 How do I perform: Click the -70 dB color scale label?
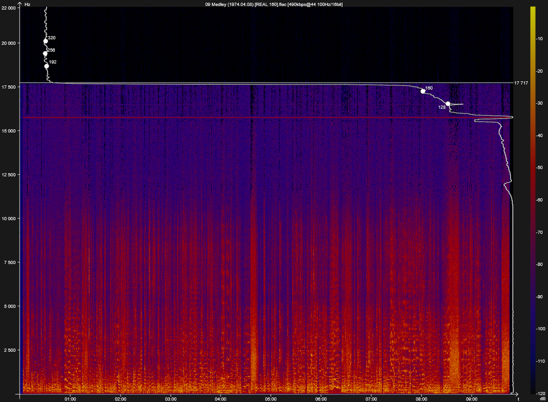(x=539, y=232)
